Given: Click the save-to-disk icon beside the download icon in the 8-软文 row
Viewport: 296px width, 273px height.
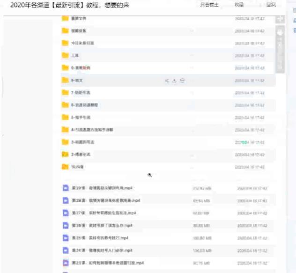Looking at the screenshot, I should coord(182,81).
